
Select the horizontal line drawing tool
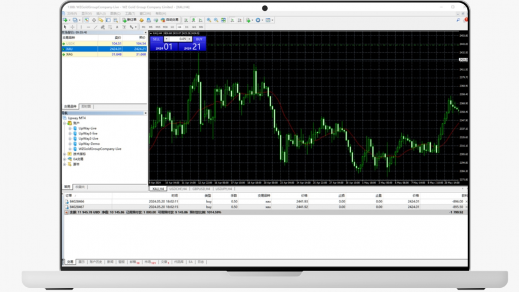click(88, 27)
